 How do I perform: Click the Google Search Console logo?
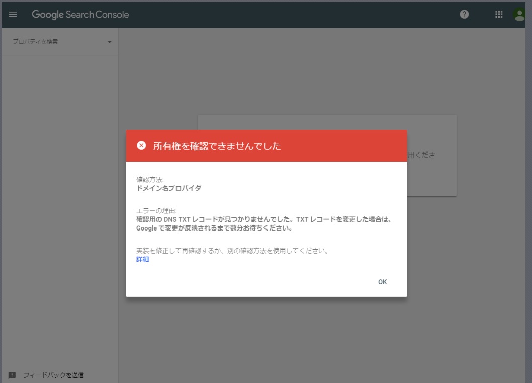(79, 14)
